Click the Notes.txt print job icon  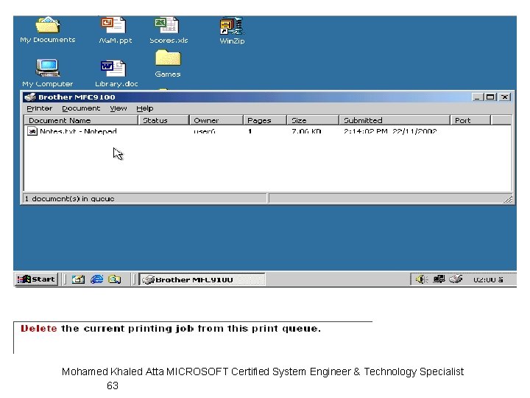click(x=32, y=131)
